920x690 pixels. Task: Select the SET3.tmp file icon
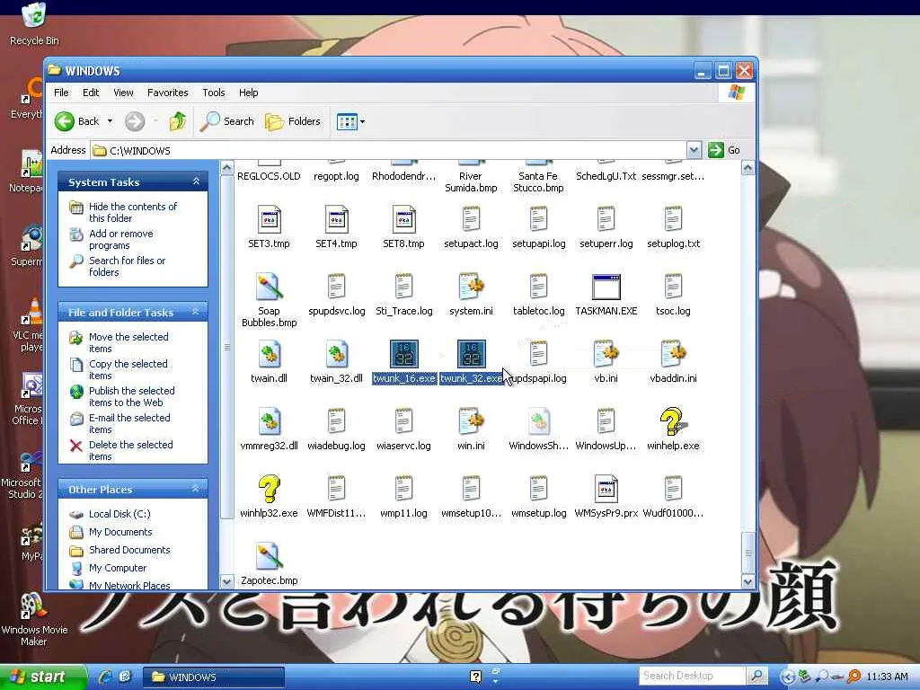tap(269, 219)
